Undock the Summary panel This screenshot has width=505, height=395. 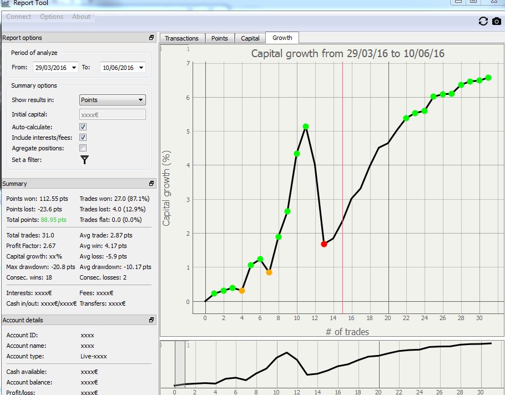click(151, 184)
